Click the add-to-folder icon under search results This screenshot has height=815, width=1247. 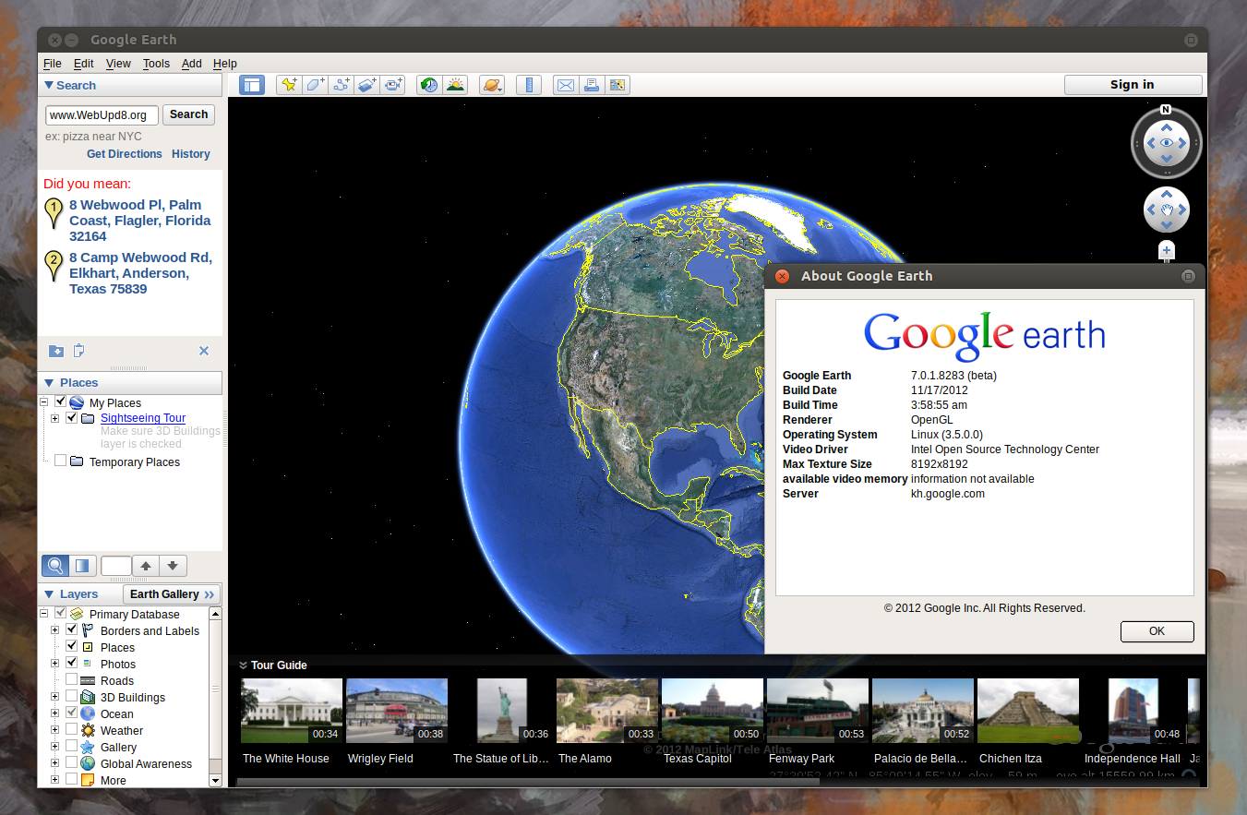(56, 351)
